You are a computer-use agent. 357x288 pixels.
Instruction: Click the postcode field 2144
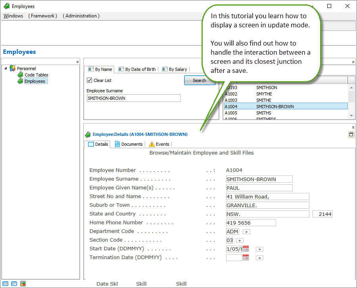[322, 214]
